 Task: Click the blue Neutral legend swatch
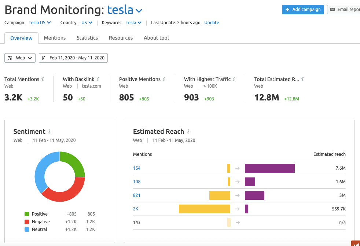point(27,229)
